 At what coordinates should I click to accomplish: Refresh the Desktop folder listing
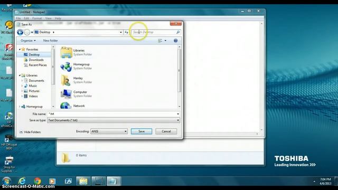click(x=126, y=32)
